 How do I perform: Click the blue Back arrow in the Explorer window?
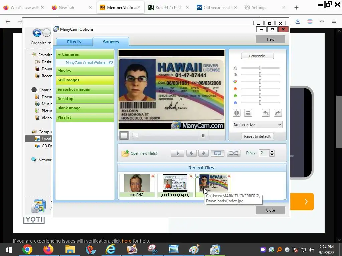[x=37, y=33]
